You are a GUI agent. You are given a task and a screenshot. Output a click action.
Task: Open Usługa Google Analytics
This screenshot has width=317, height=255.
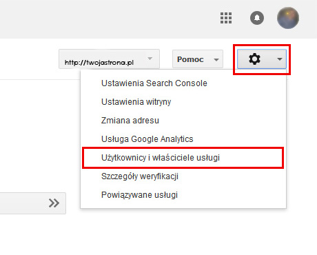pyautogui.click(x=147, y=139)
